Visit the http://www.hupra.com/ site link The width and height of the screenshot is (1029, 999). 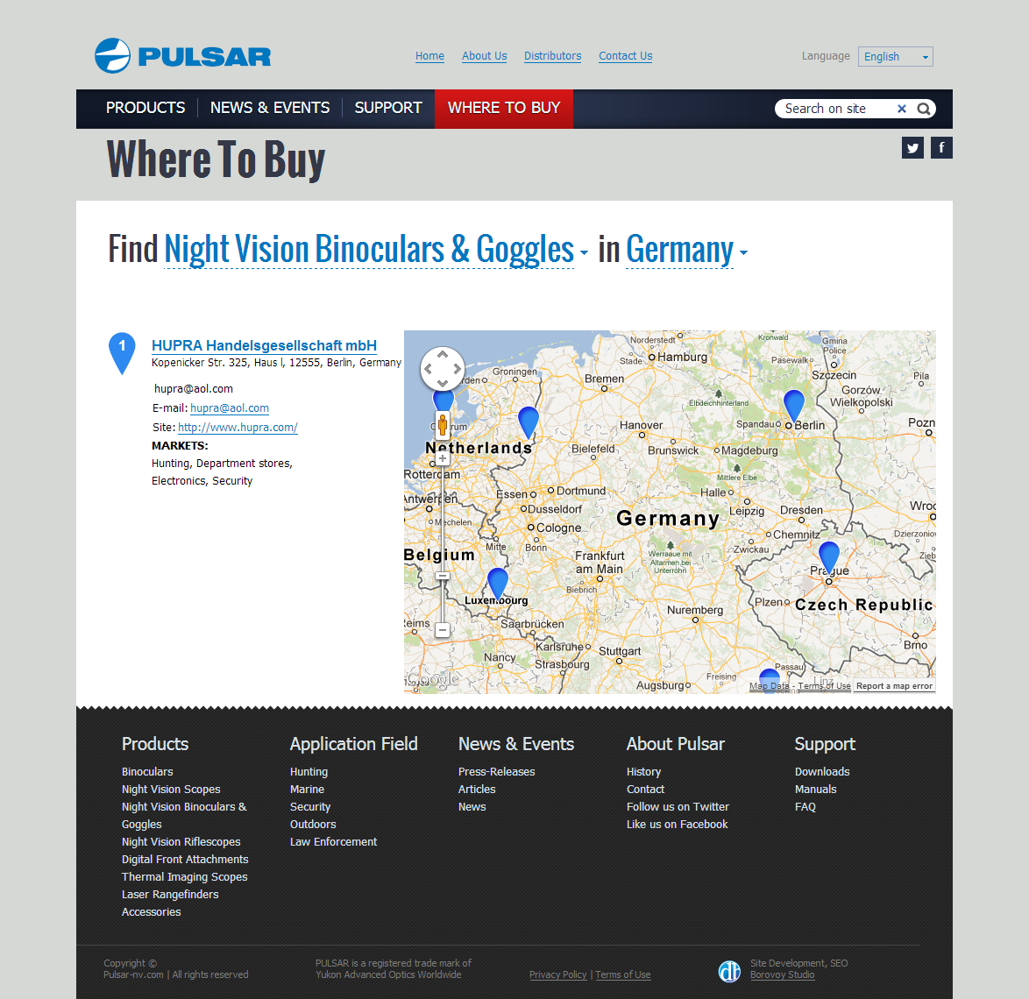tap(238, 428)
